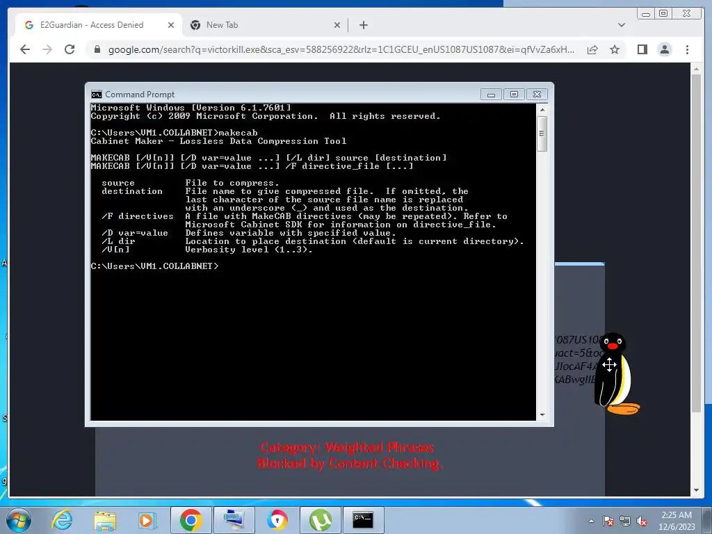Click the Command Prompt scrollbar thumb

(x=542, y=133)
